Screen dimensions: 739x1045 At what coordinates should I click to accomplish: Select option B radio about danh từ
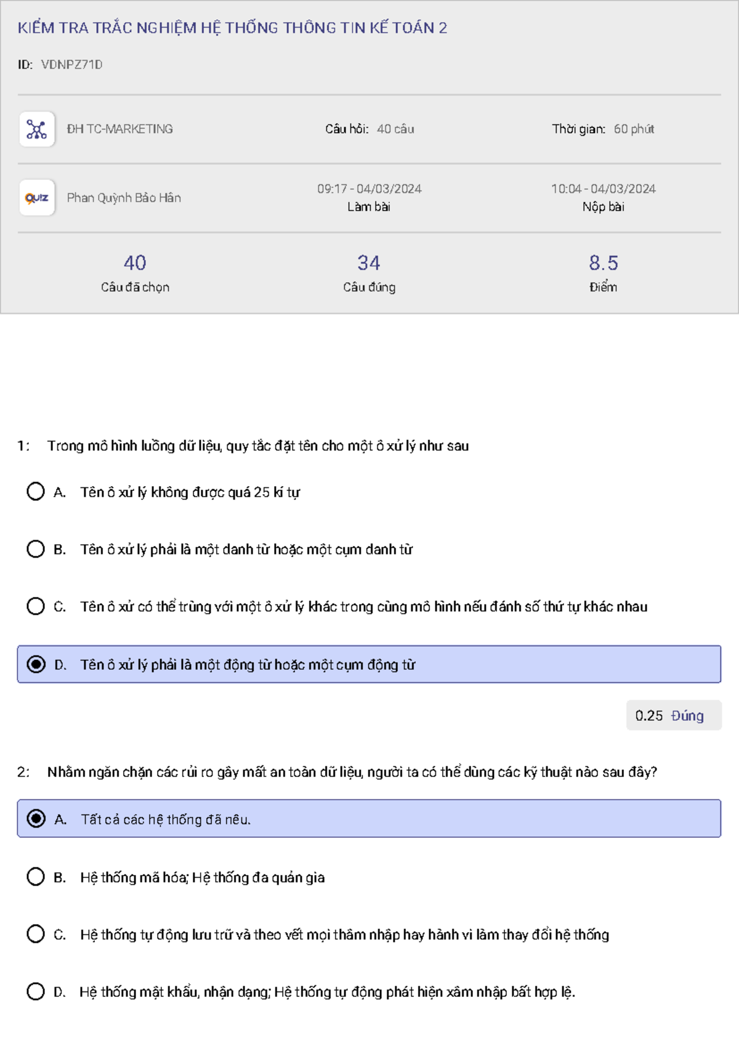36,549
